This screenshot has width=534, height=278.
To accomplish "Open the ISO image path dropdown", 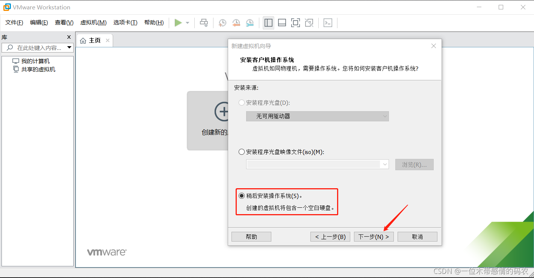I will (x=384, y=164).
